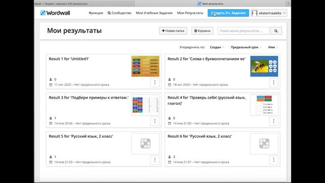
Task: Open Result 3 'Подбери примеры к ответам.'
Action: click(x=88, y=98)
